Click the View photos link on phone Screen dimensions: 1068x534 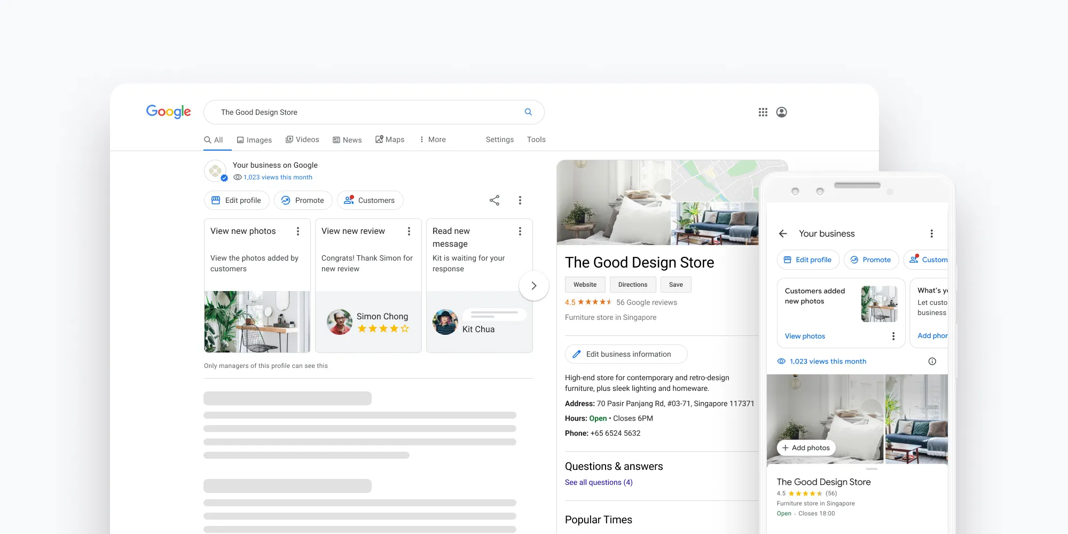pyautogui.click(x=805, y=336)
